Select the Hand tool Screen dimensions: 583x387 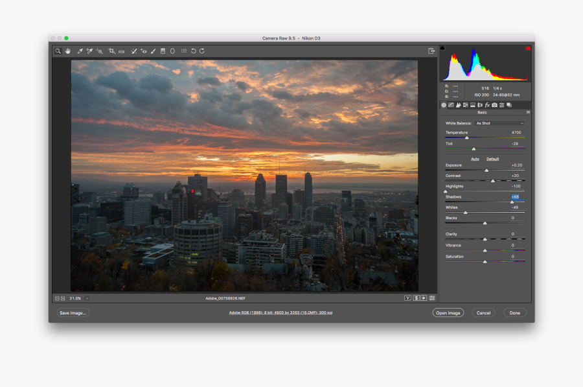(x=68, y=51)
